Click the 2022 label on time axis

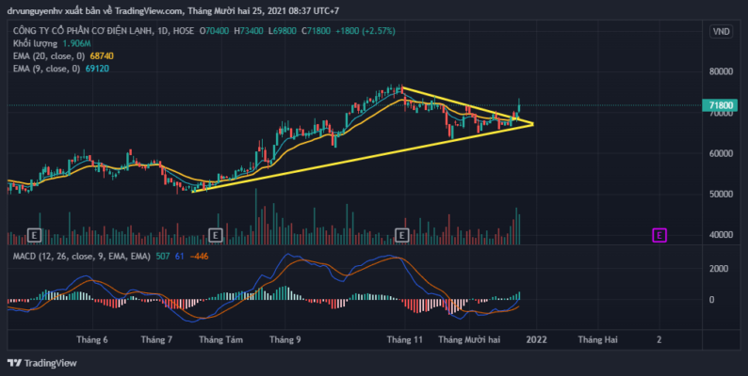tap(537, 340)
